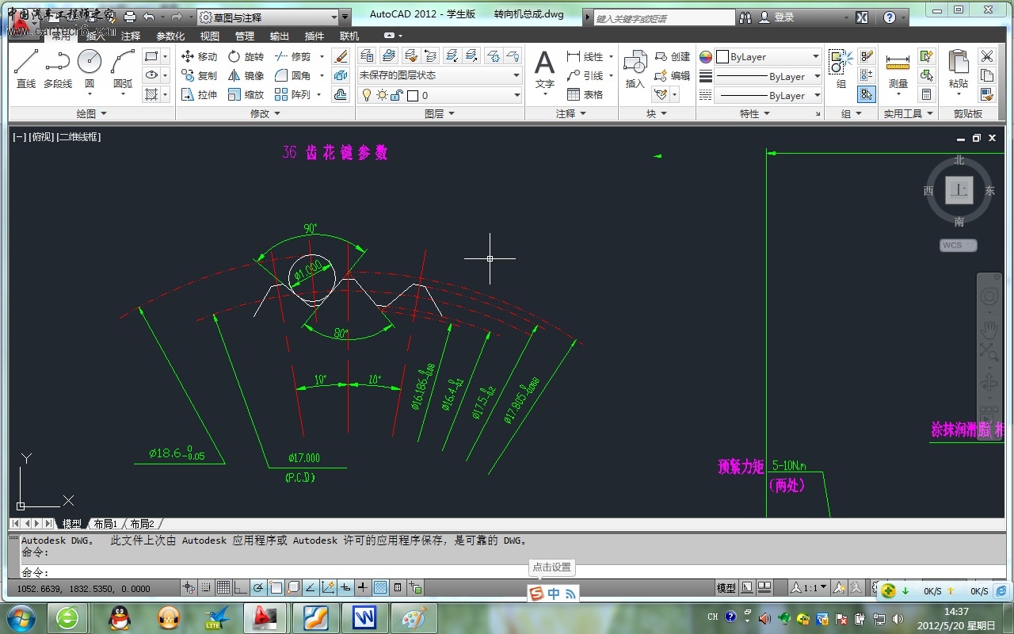The width and height of the screenshot is (1014, 634).
Task: Expand the Layers (图层) panel
Action: pos(440,113)
